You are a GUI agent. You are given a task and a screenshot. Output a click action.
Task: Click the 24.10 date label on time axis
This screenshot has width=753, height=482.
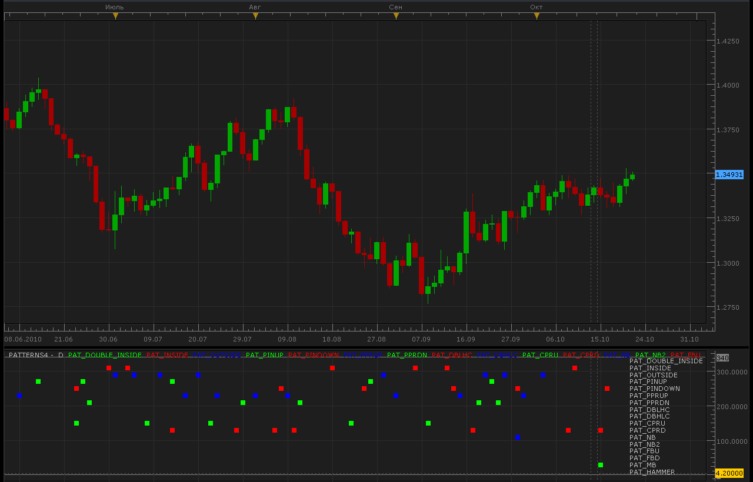644,339
